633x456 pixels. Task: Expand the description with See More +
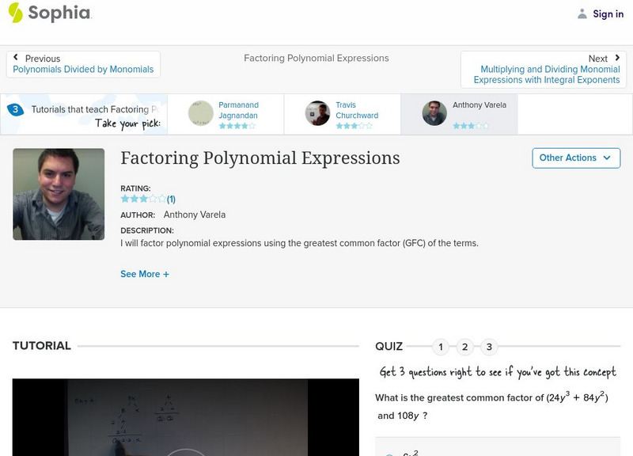145,274
